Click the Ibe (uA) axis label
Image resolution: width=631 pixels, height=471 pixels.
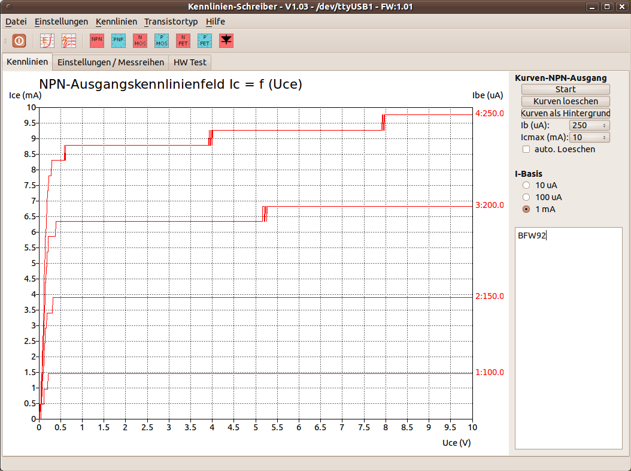[488, 95]
